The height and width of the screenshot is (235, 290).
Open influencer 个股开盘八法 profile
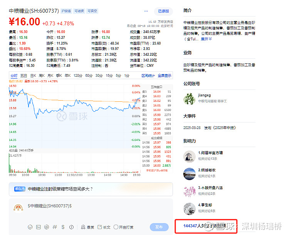(x=210, y=188)
